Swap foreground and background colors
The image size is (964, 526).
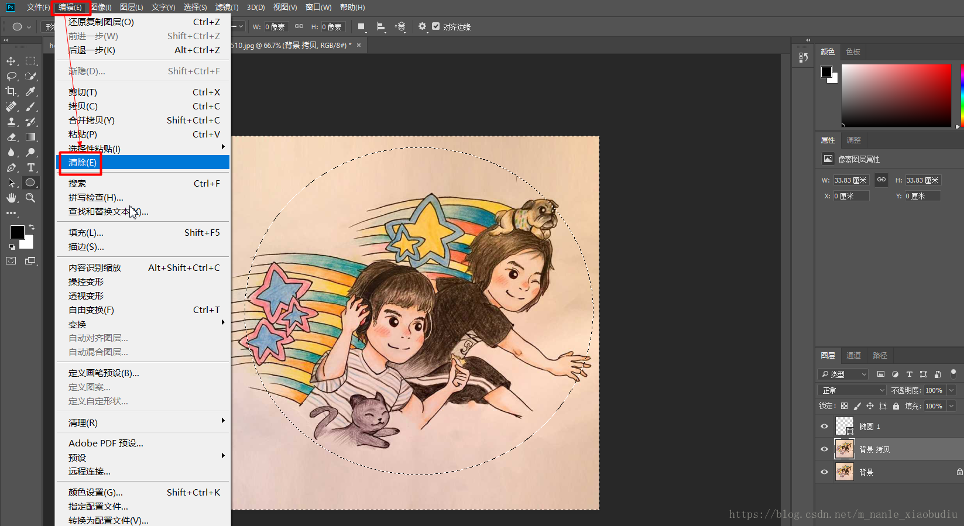[32, 227]
